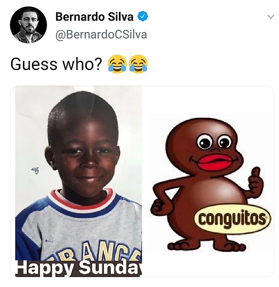The height and width of the screenshot is (287, 279).
Task: Open the tweet options chevron menu
Action: coord(271,17)
